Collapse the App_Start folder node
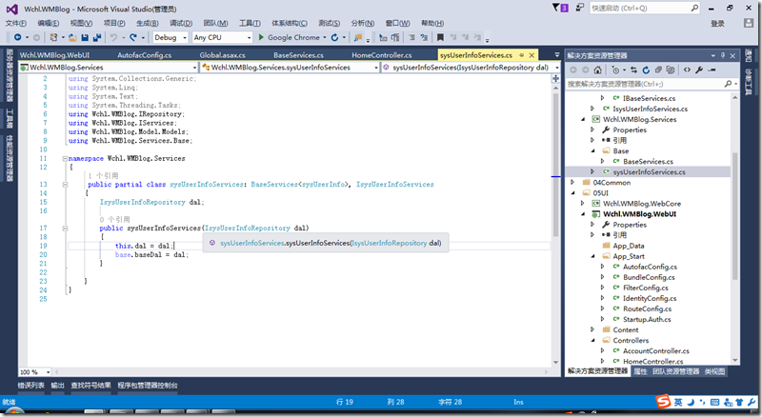Viewport: 762px width, 417px height. [x=592, y=256]
